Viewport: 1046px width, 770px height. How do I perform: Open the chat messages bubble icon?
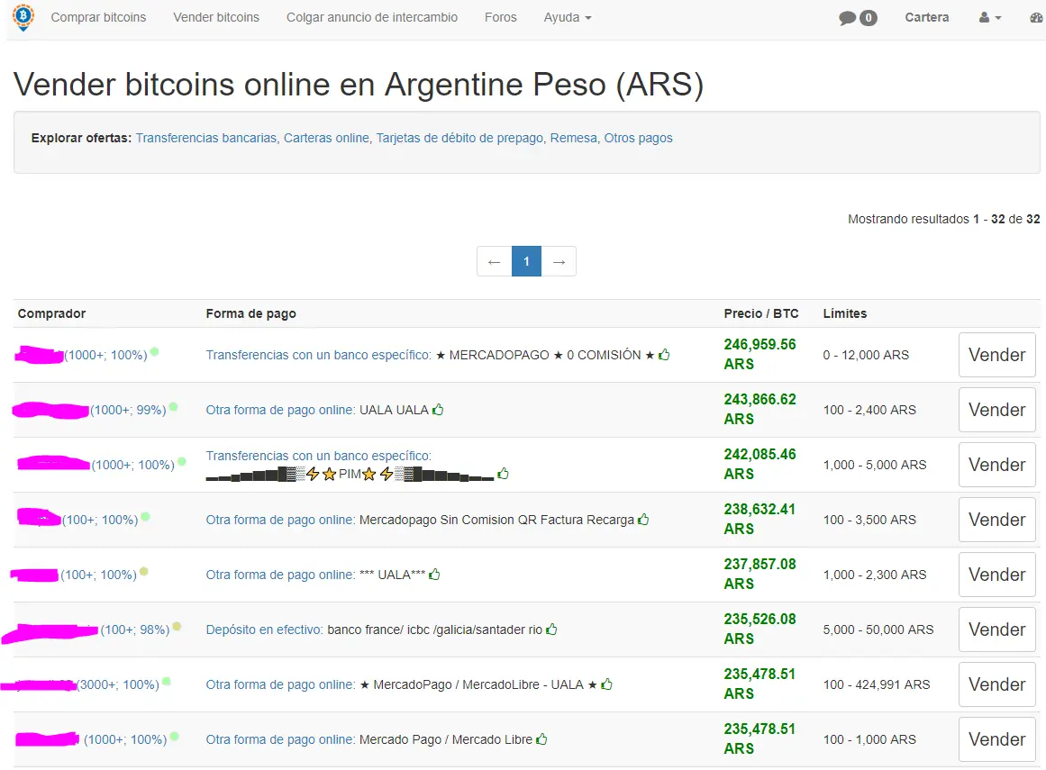point(847,18)
